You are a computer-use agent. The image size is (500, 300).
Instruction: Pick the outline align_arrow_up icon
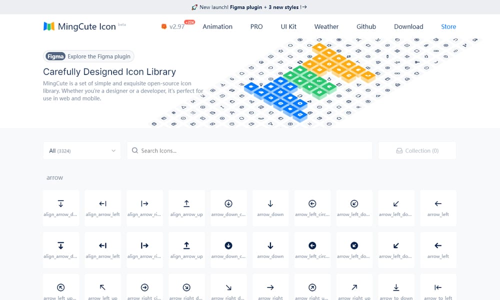[186, 208]
